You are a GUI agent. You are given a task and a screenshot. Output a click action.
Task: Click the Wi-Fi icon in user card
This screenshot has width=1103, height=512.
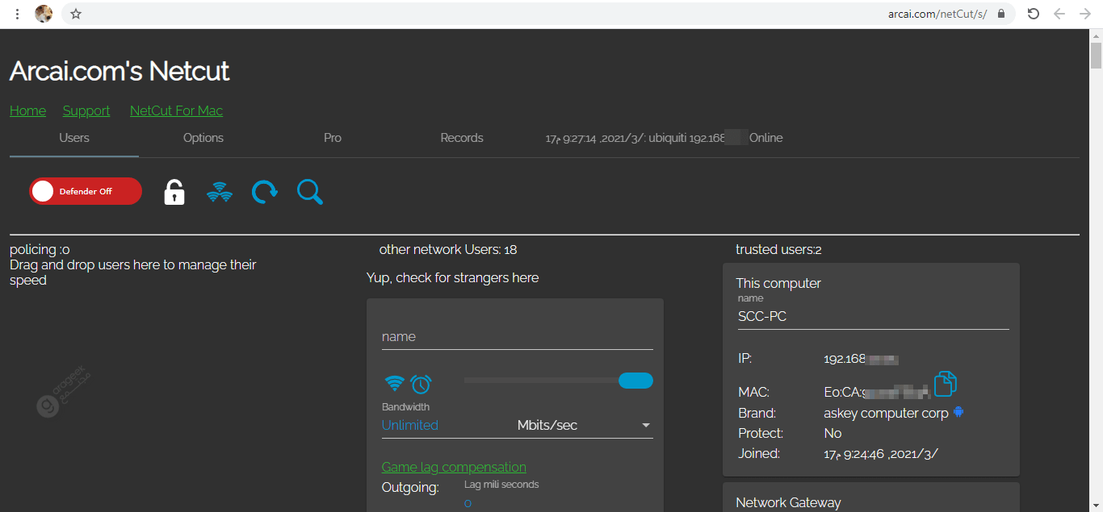pos(394,383)
